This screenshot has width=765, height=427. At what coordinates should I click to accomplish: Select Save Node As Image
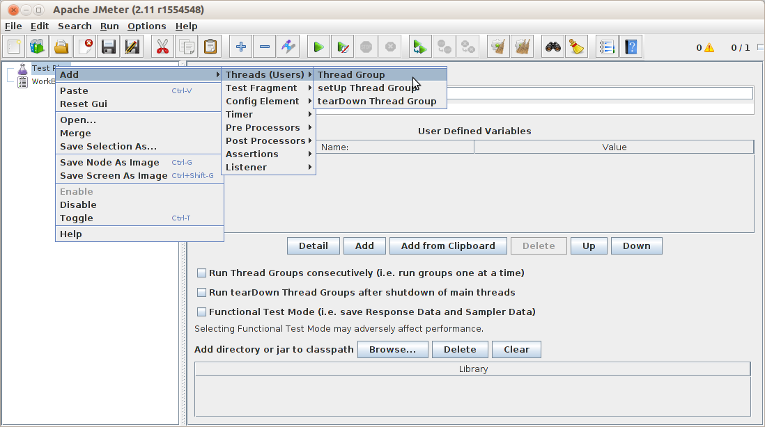139,162
